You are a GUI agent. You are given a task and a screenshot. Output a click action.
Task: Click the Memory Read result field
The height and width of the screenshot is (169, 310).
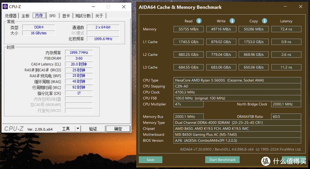point(188,29)
